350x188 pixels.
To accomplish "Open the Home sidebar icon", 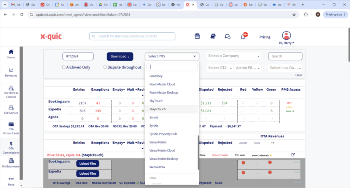I will click(x=11, y=54).
